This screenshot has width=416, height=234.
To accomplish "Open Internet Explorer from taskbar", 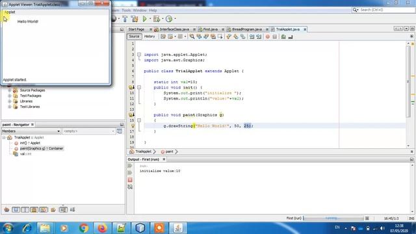I will pos(27,228).
